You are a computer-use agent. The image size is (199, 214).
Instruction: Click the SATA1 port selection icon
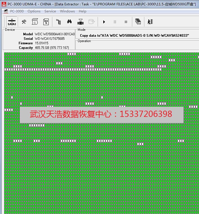(x=12, y=22)
